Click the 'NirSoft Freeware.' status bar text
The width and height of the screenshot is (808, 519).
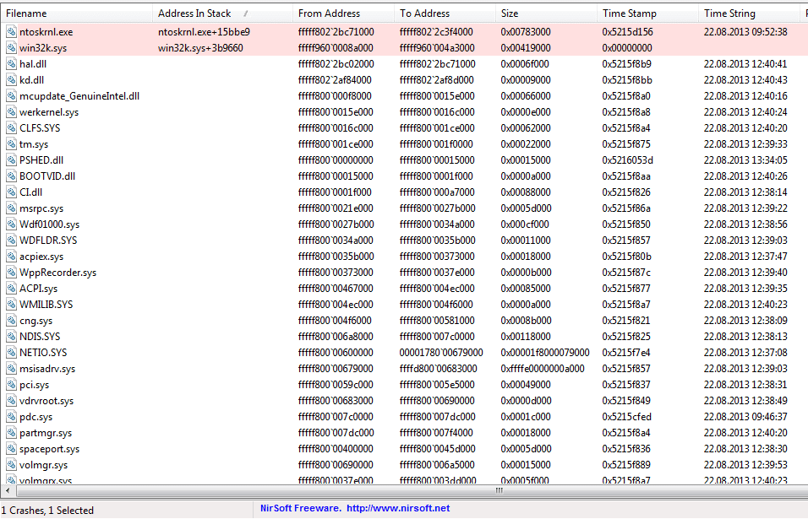coord(300,508)
